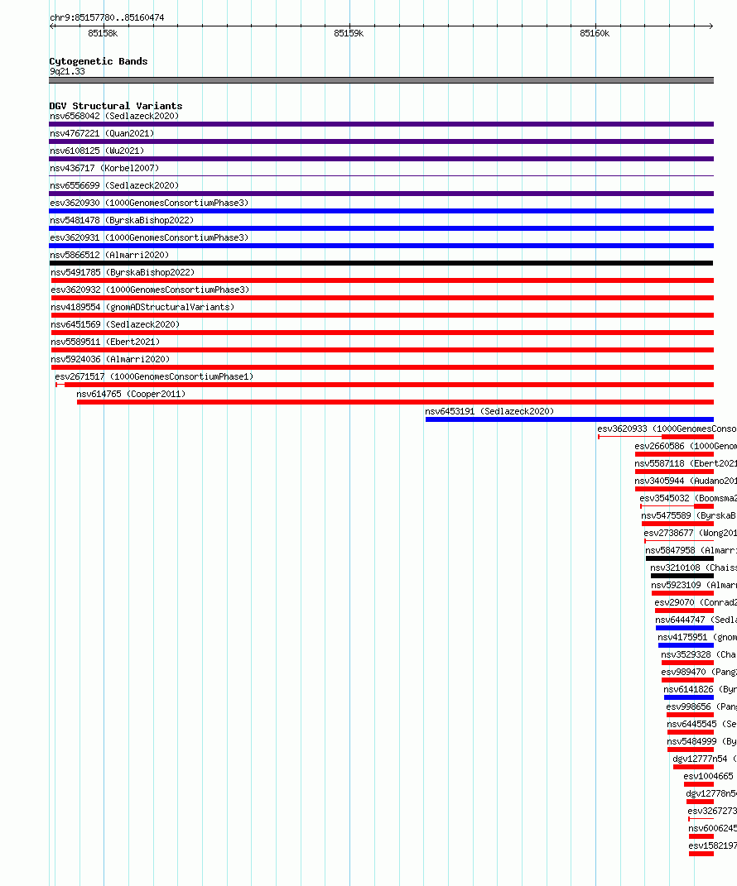Click the blue bar under nsv6453191
737x886 pixels.
570,419
